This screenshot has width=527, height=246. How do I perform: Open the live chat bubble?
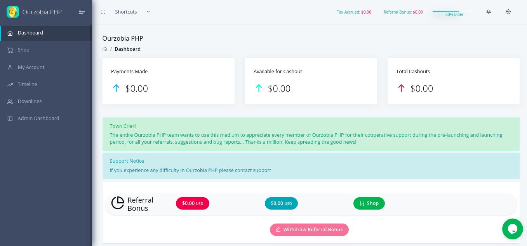512,229
